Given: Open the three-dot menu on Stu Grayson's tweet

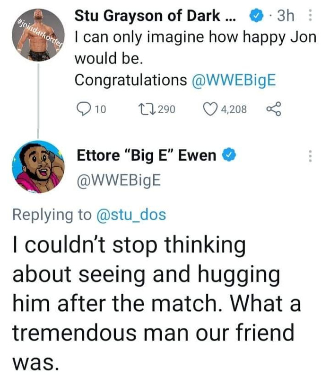Looking at the screenshot, I should tap(311, 15).
